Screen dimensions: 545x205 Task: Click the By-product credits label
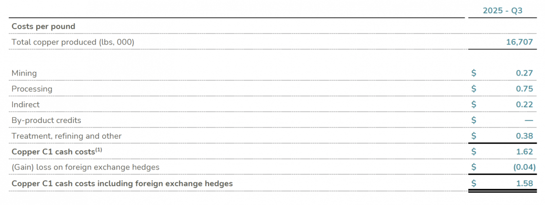click(x=47, y=121)
